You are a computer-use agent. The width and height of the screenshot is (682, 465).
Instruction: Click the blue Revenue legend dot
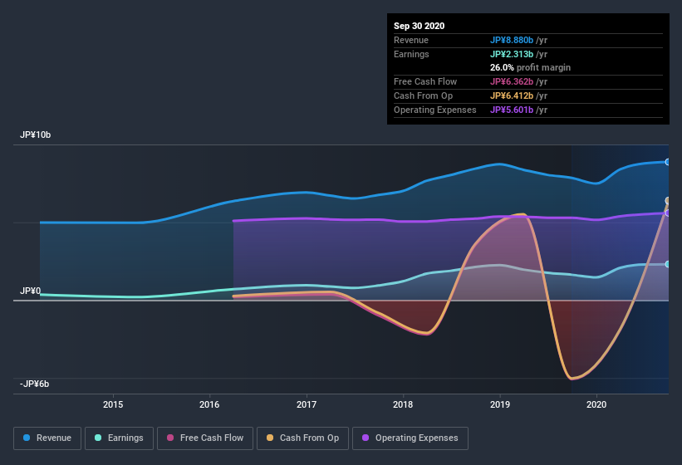[x=27, y=438]
